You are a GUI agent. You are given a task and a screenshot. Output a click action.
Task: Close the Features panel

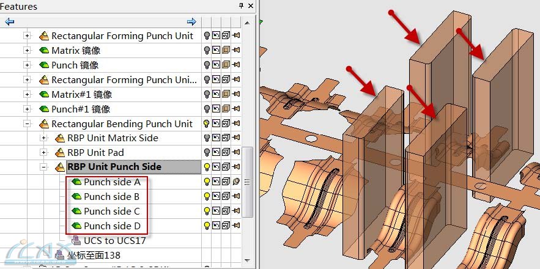tap(251, 6)
